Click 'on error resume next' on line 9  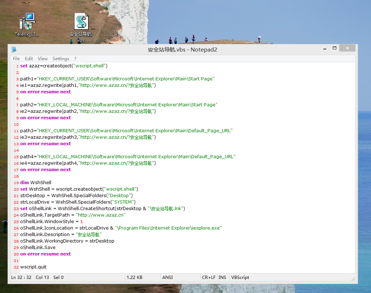pos(45,118)
